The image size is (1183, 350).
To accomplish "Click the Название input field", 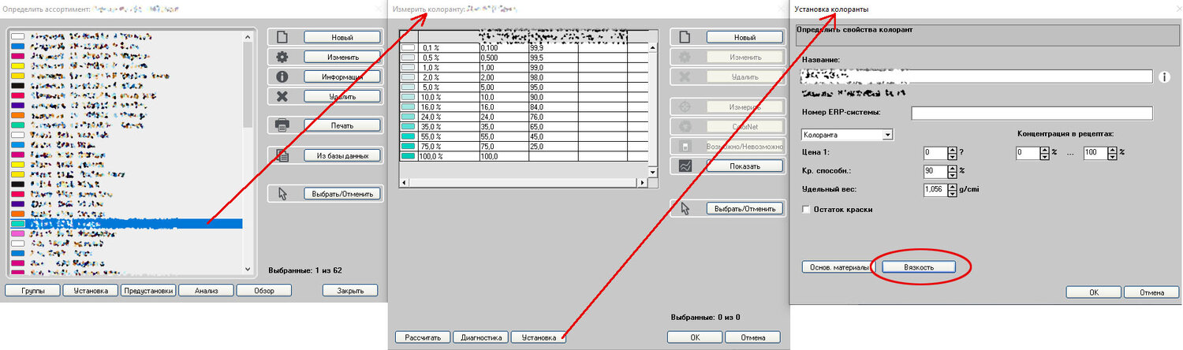I will [977, 76].
